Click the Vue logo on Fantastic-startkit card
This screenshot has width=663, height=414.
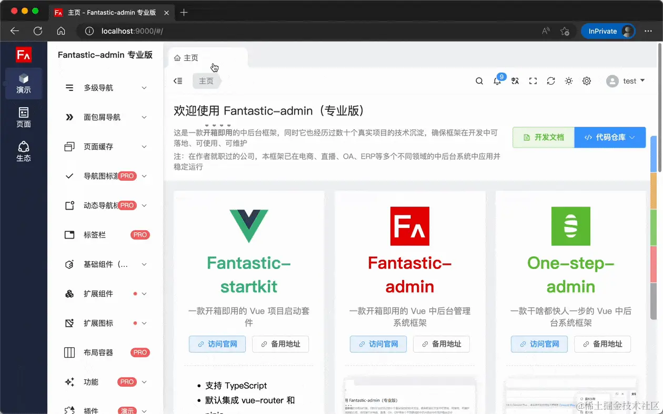click(249, 226)
